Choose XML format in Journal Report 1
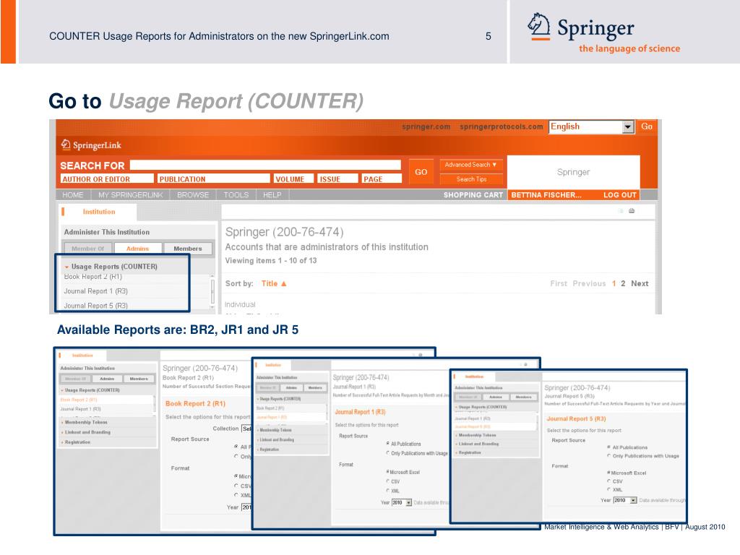Image resolution: width=740 pixels, height=555 pixels. 388,491
